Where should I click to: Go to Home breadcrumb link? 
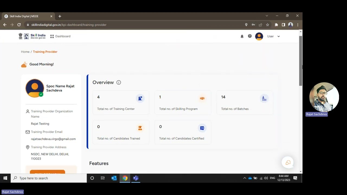coord(25,52)
